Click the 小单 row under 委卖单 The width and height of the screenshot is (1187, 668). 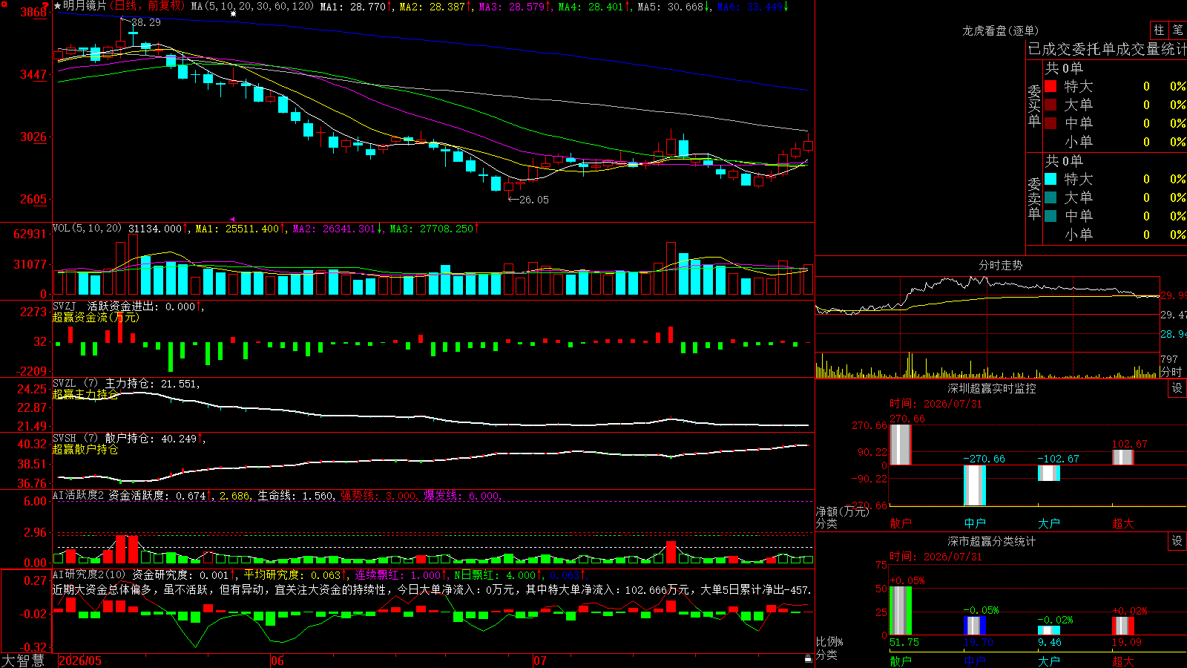pos(1114,235)
